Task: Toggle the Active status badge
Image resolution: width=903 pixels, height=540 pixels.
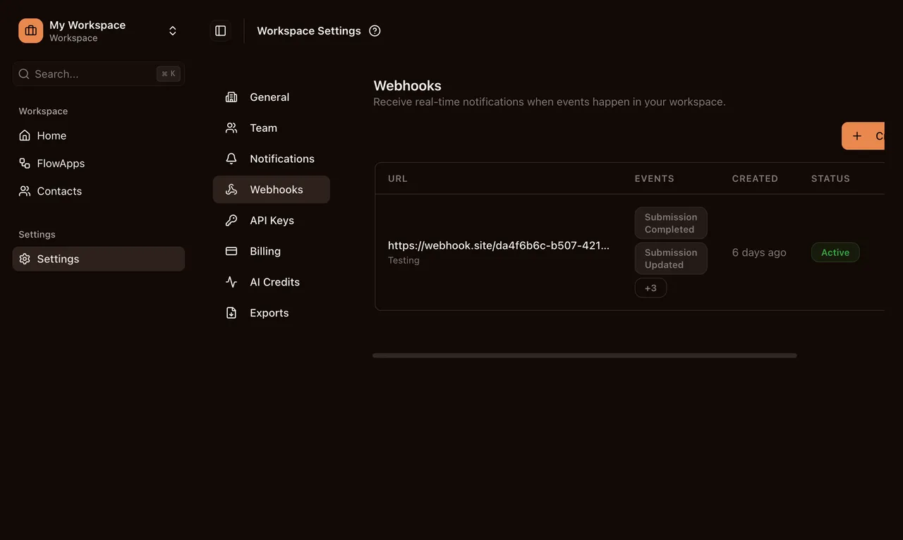Action: [835, 252]
